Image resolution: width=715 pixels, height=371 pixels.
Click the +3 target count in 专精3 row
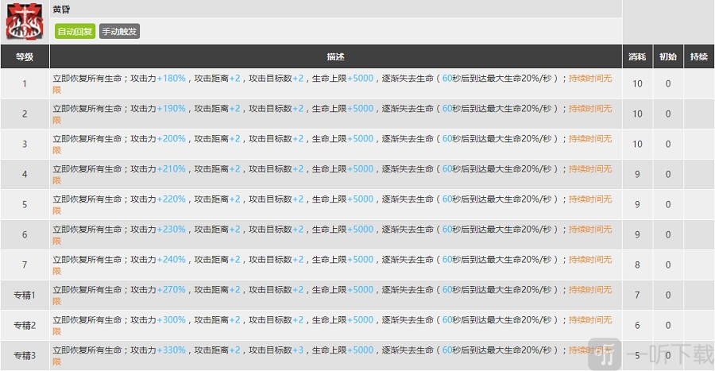[x=298, y=350]
